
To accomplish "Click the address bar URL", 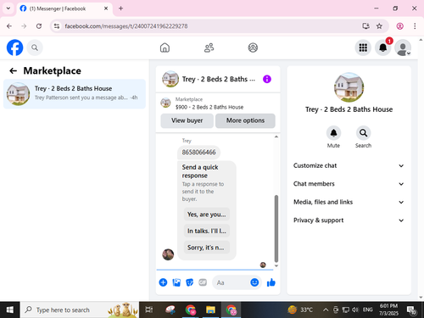I will [x=126, y=26].
